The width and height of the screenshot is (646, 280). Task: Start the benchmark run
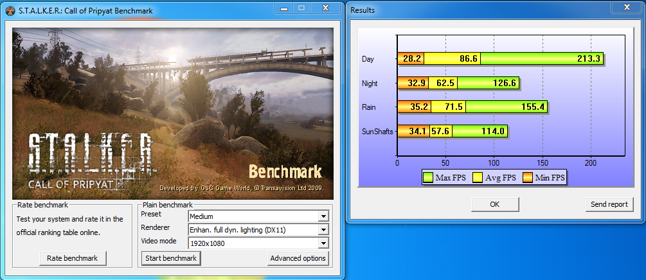pos(170,258)
